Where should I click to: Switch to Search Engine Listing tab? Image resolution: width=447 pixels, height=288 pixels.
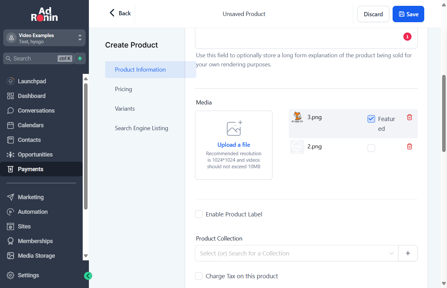tap(142, 128)
